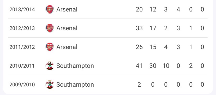Select the 2009/2010 season label
Image resolution: width=216 pixels, height=95 pixels.
(22, 85)
